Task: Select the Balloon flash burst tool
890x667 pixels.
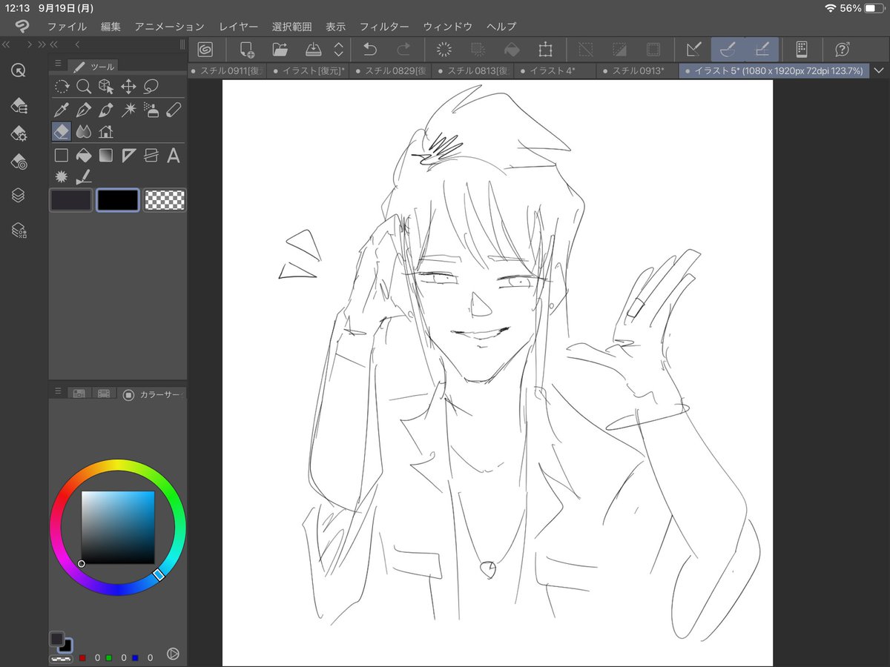Action: [62, 177]
